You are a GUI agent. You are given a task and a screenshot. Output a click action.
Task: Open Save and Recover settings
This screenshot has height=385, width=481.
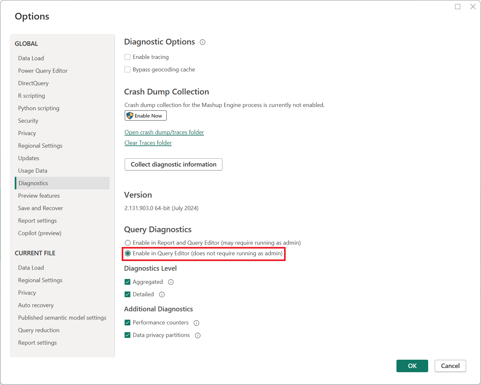coord(62,208)
